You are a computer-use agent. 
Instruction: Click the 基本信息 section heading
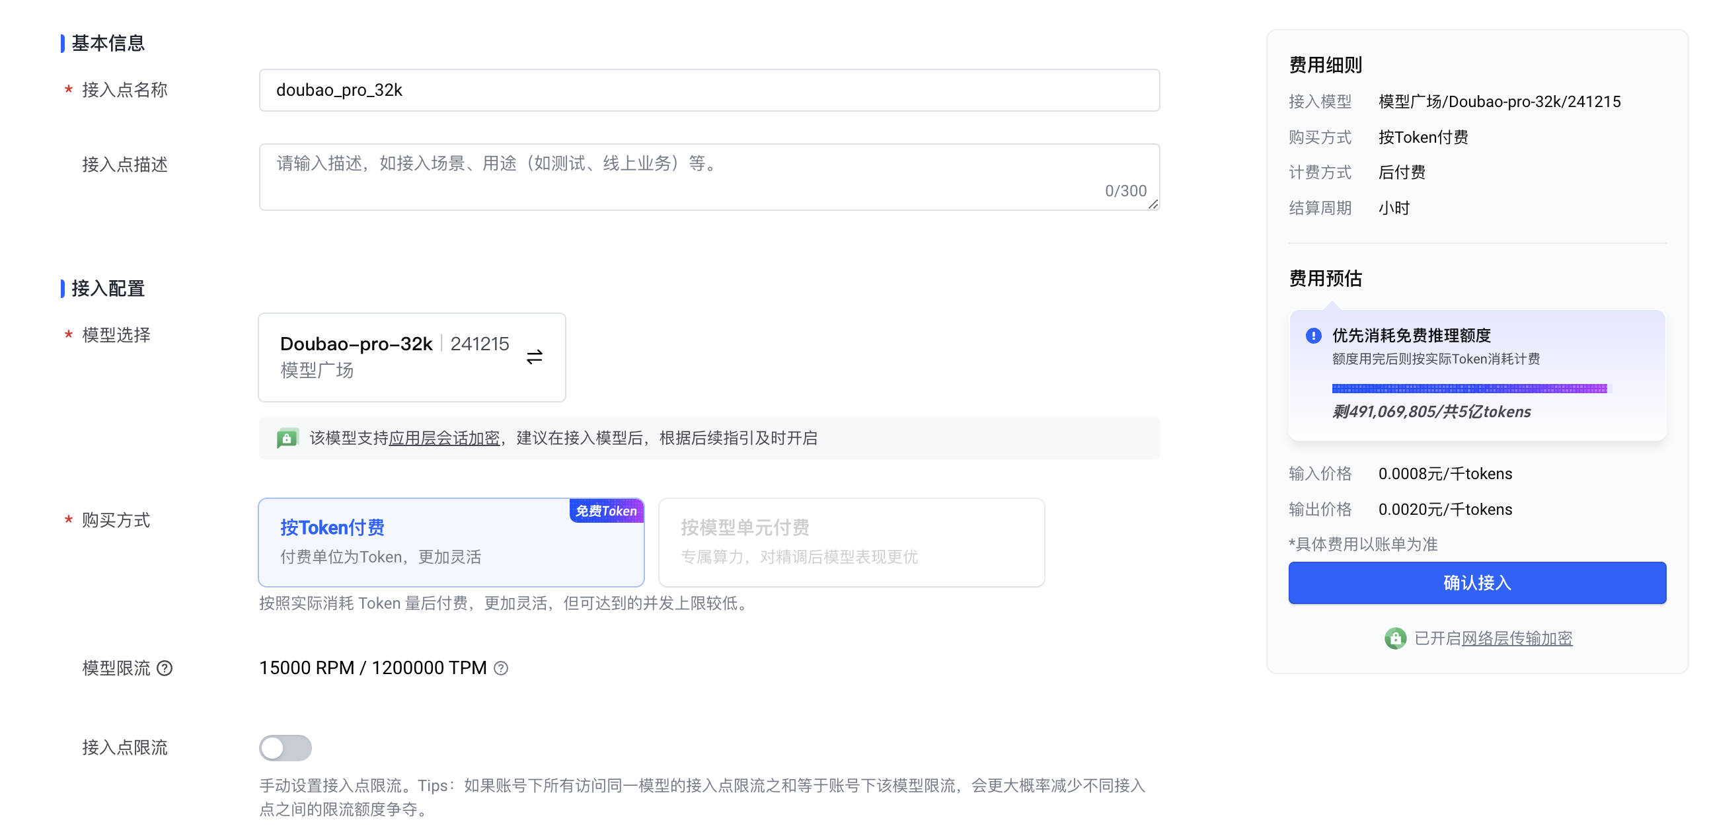coord(108,43)
